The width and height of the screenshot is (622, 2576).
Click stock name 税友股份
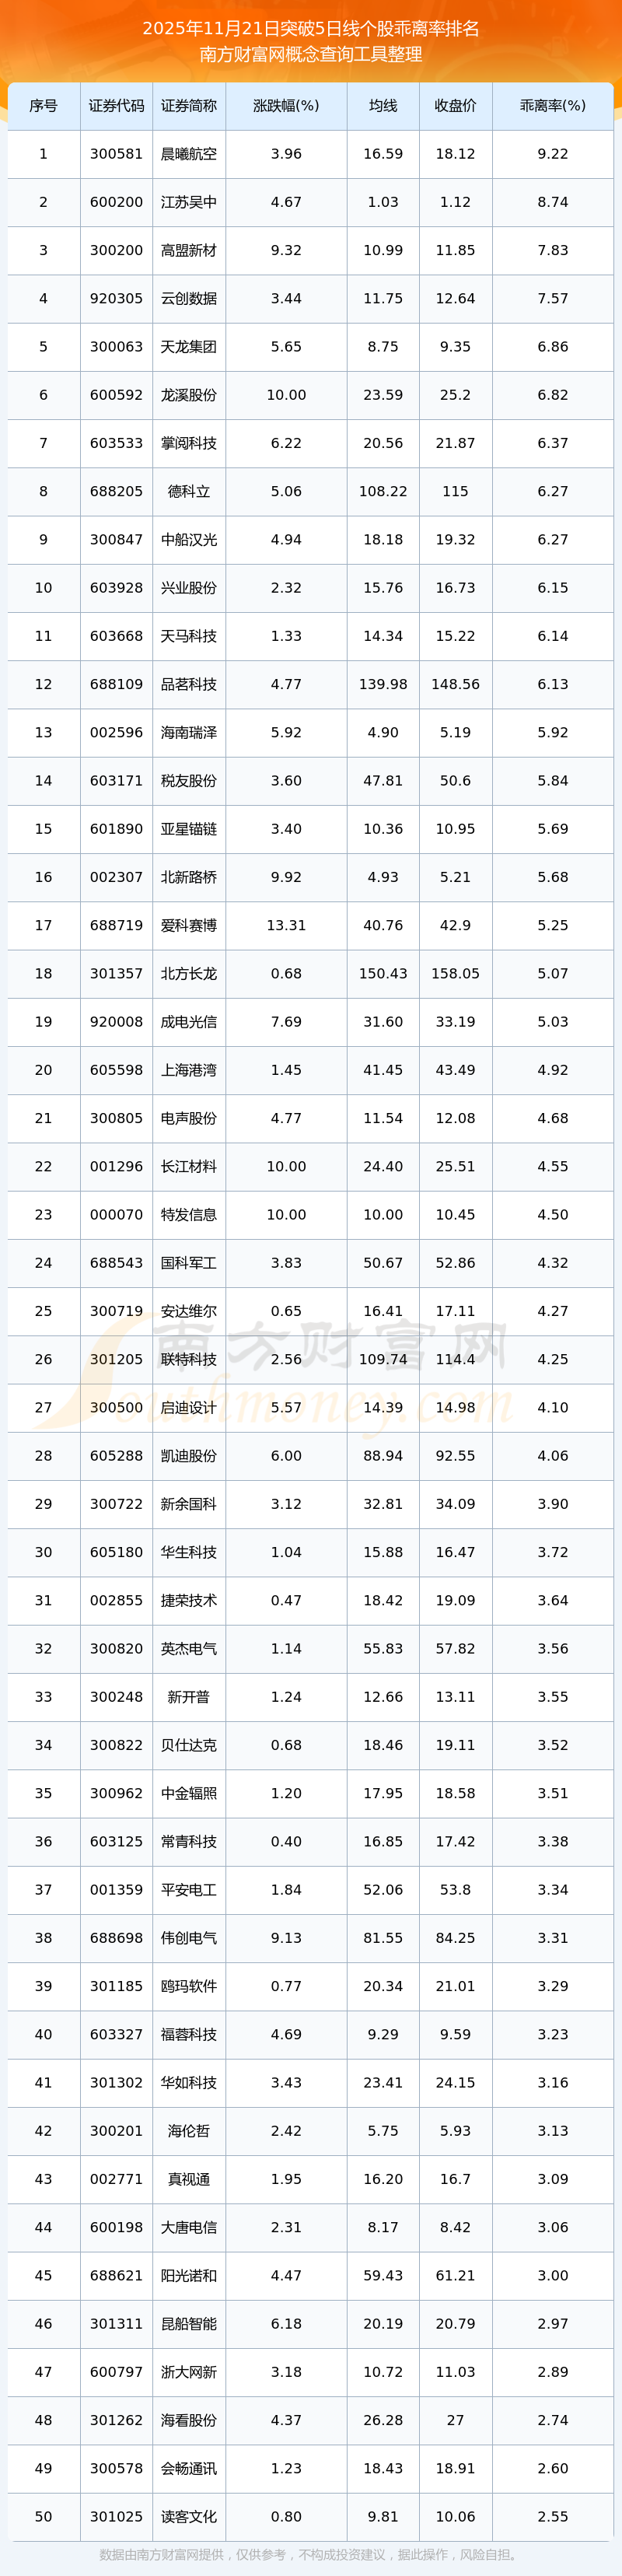pos(189,781)
